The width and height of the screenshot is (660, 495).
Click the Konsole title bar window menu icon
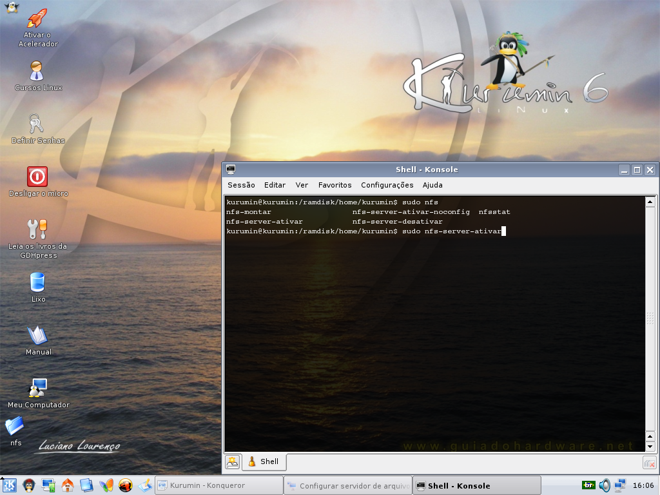click(x=231, y=170)
